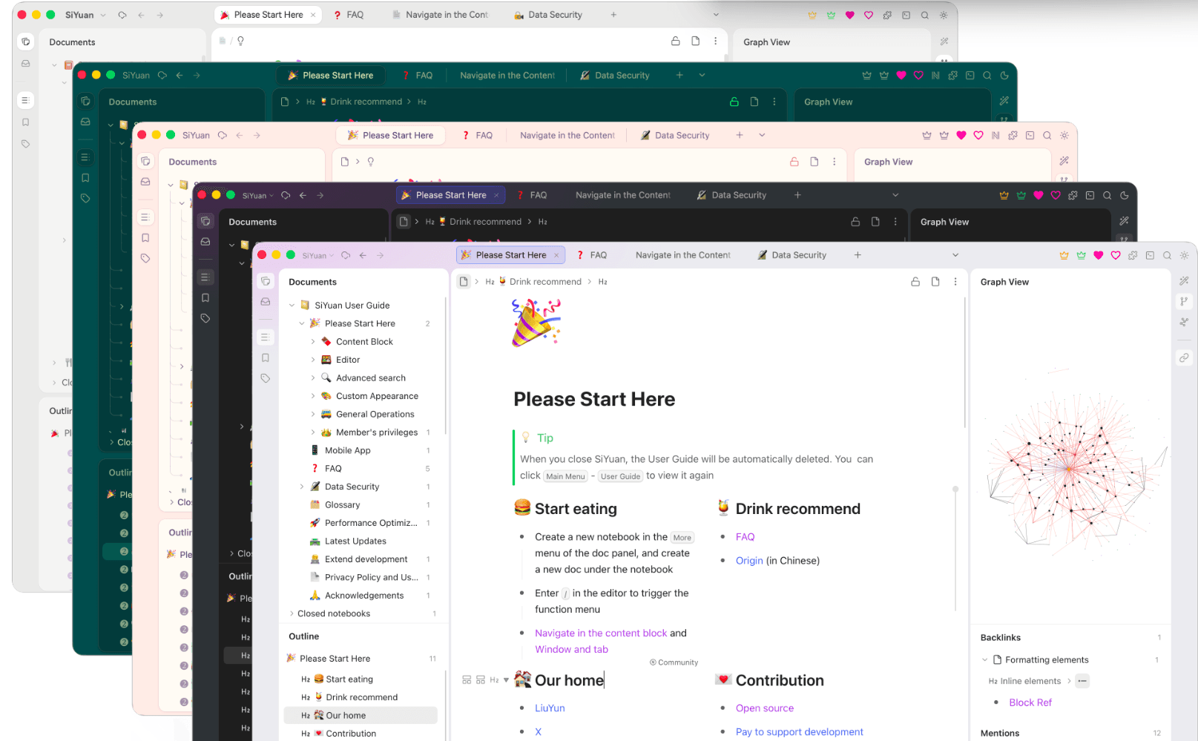Open the command panel icon in the front window

click(1150, 255)
